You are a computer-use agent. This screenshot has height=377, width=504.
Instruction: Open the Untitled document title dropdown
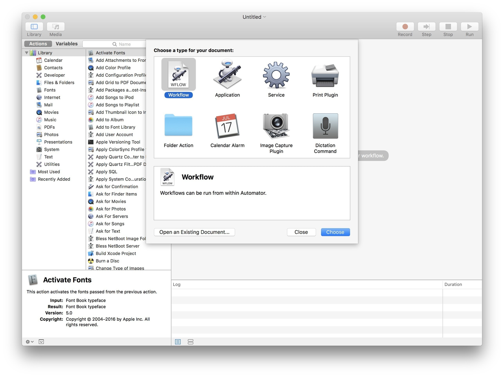(254, 17)
